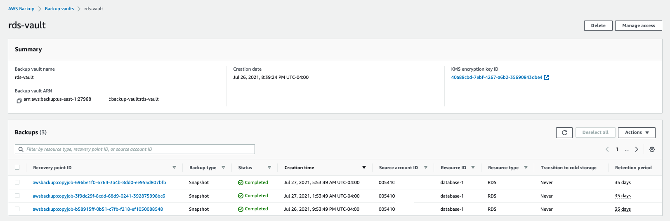
Task: Select backup copyjob-3f9dc29f checkbox
Action: (x=17, y=196)
